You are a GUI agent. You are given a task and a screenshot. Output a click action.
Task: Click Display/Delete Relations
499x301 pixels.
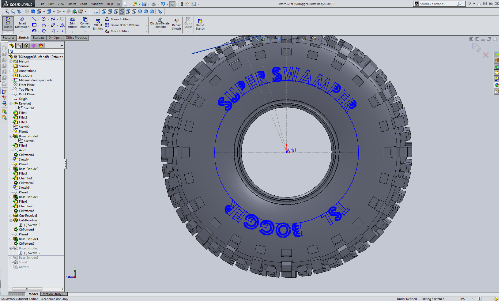pos(159,24)
